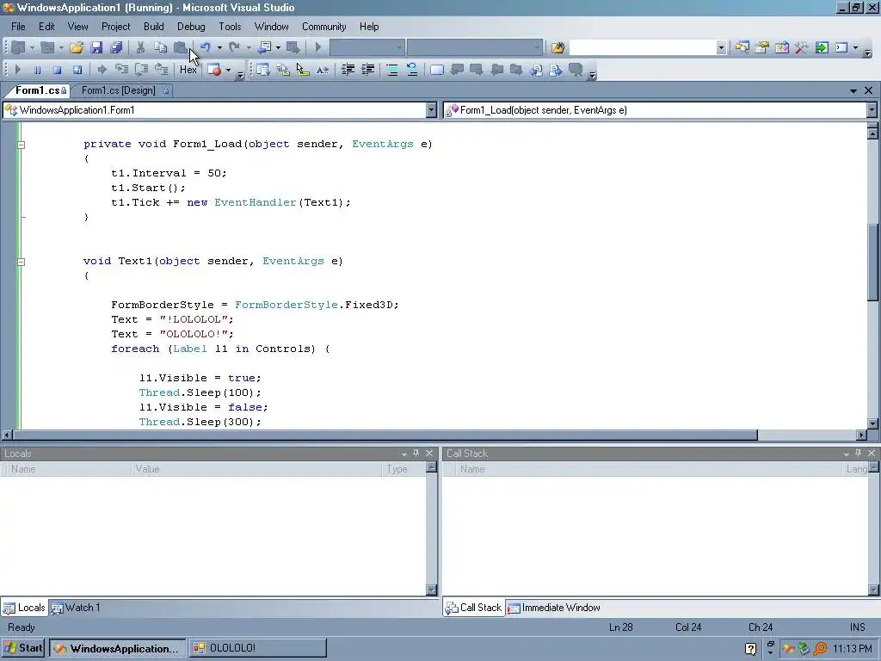Click the Step Into debug icon
This screenshot has width=881, height=661.
pos(121,70)
